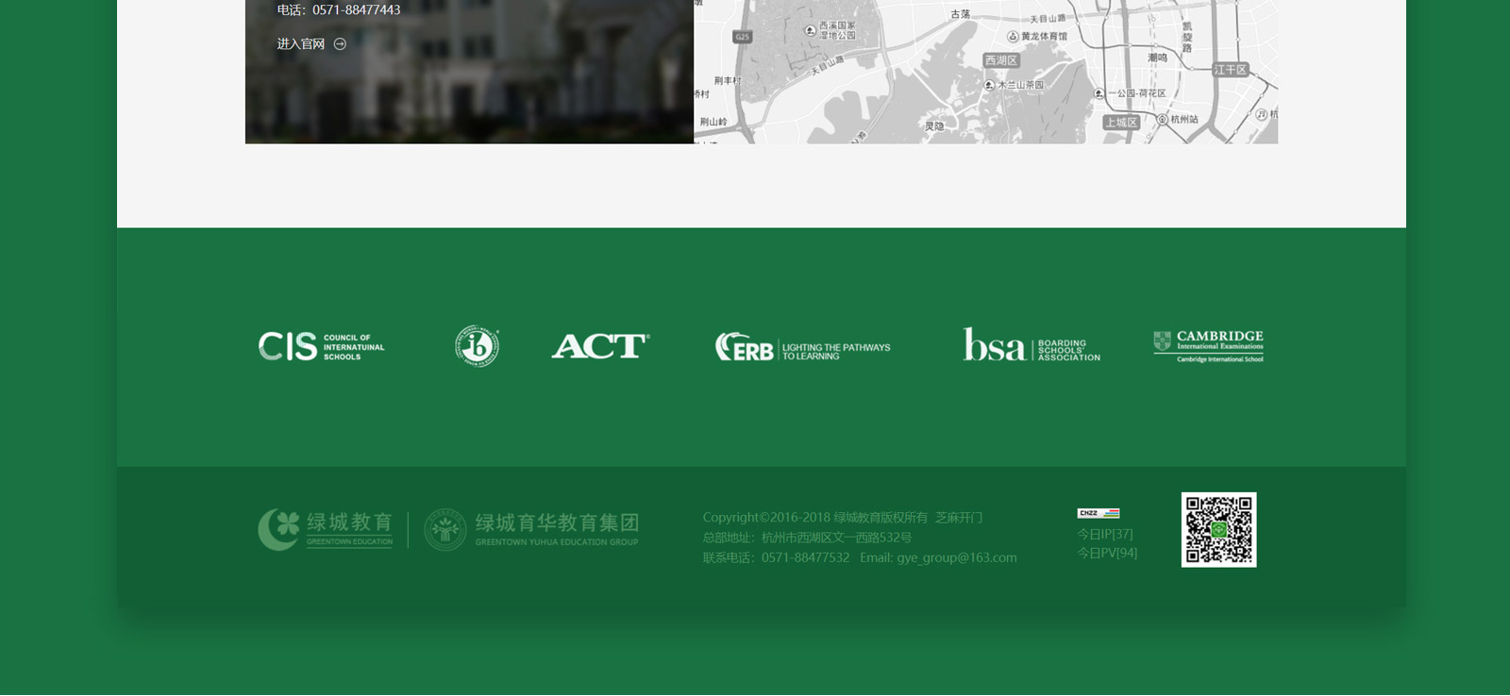Screen dimensions: 1510x696
Task: Click the QR code image
Action: (1218, 530)
